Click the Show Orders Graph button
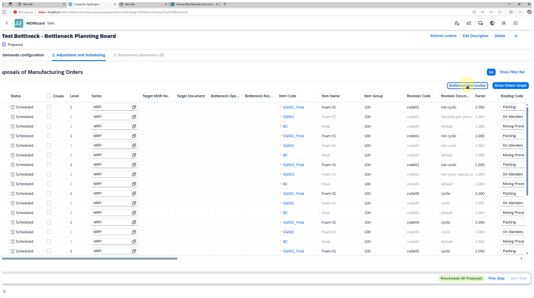 pos(510,85)
